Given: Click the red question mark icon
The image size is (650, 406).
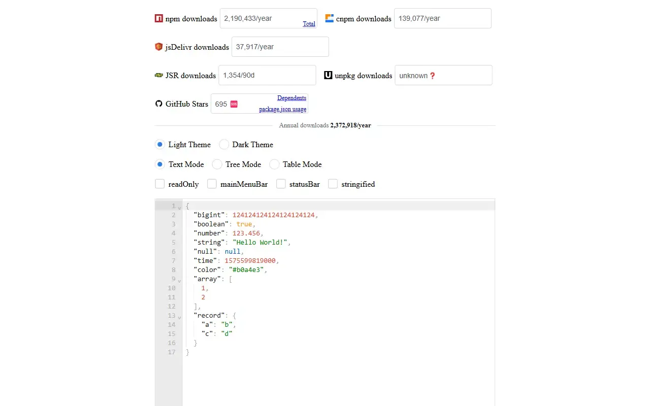Looking at the screenshot, I should (x=433, y=76).
